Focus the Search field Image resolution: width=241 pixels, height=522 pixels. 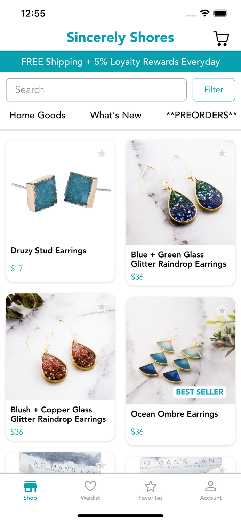[x=96, y=90]
